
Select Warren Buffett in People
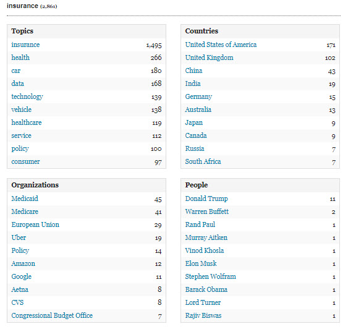207,211
